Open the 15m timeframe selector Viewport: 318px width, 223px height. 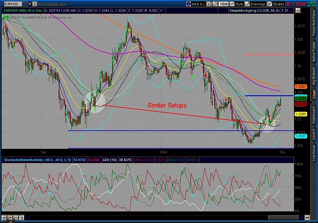pyautogui.click(x=223, y=4)
